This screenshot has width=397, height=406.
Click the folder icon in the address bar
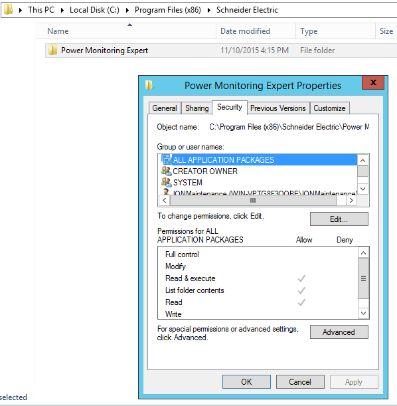point(8,9)
